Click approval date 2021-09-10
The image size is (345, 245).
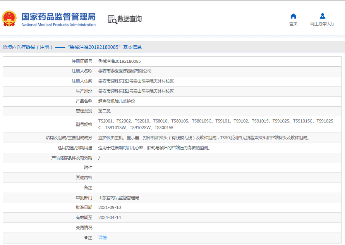(110, 207)
